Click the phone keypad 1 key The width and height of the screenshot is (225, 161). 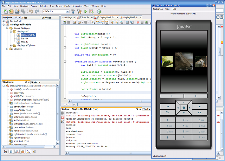(168, 120)
